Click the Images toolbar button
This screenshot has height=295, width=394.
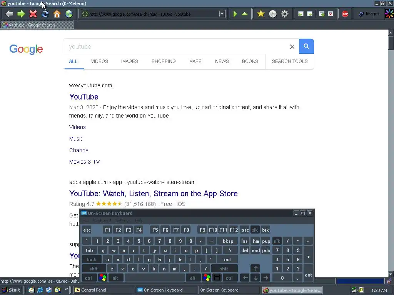tap(369, 14)
